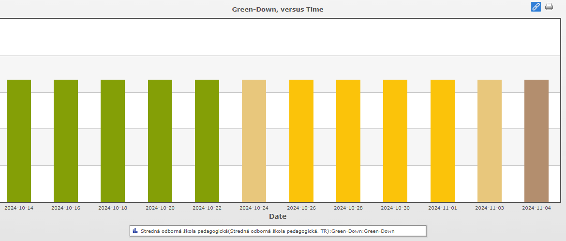
Task: Select the yellow bar above 2024-10-28
Action: pyautogui.click(x=348, y=141)
